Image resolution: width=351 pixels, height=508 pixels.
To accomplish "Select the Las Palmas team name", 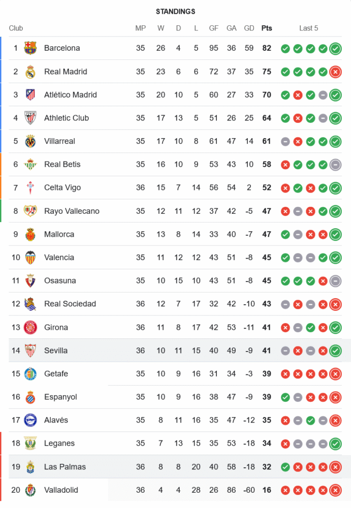I will click(65, 467).
